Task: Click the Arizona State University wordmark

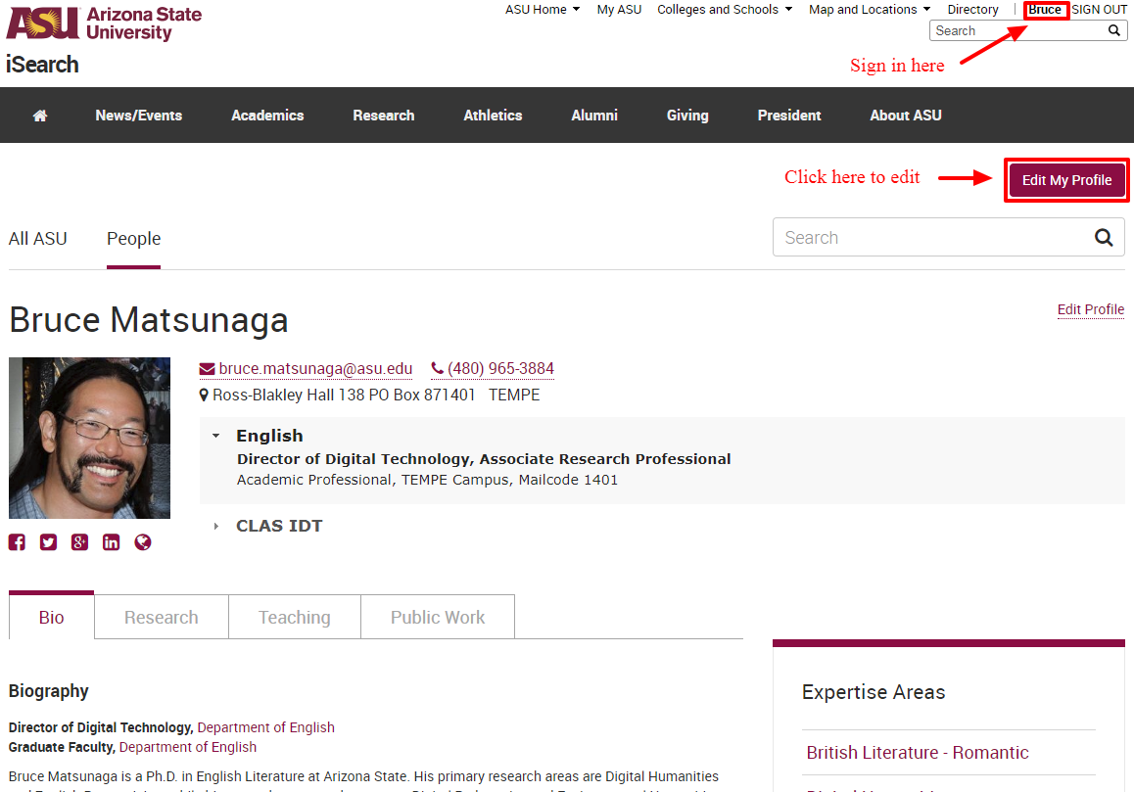Action: pos(144,23)
